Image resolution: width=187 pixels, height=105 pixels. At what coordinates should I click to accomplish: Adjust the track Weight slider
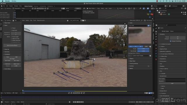tap(143, 49)
